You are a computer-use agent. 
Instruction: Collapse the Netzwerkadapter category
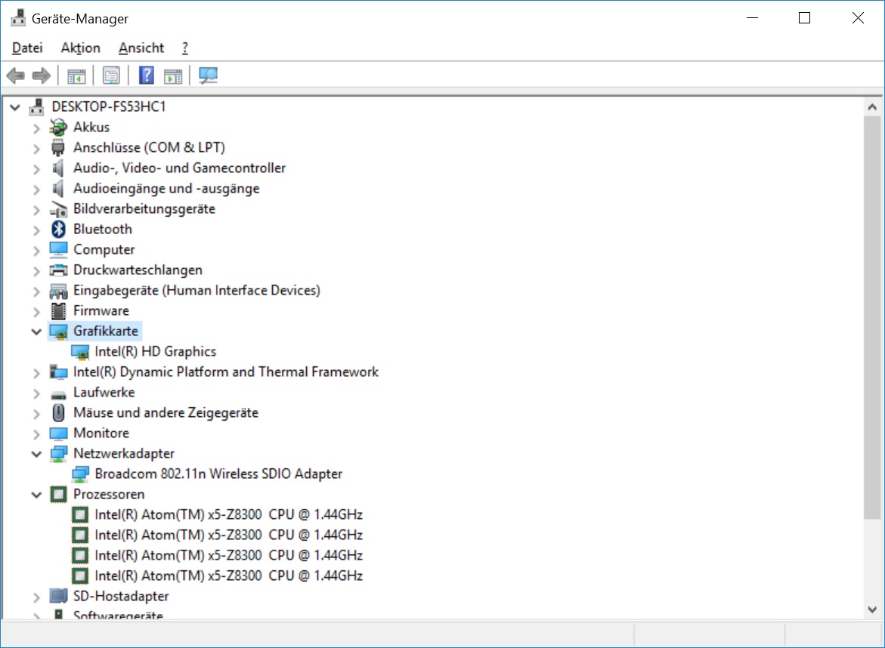pyautogui.click(x=37, y=454)
